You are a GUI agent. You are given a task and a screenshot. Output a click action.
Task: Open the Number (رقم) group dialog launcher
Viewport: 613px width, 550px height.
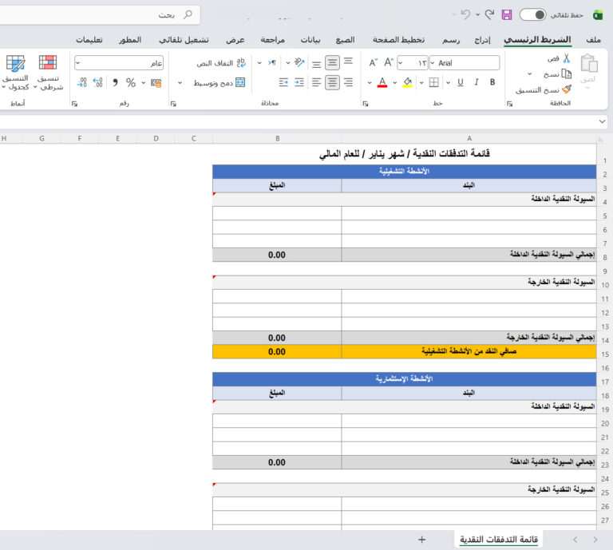pos(74,104)
